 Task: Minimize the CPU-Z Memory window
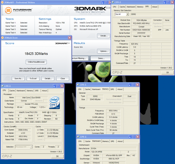pyautogui.click(x=130, y=85)
